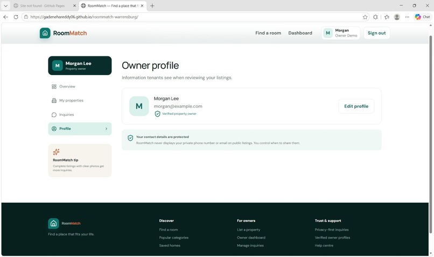This screenshot has height=257, width=434.
Task: Click the small M avatar in header chip
Action: pyautogui.click(x=328, y=33)
